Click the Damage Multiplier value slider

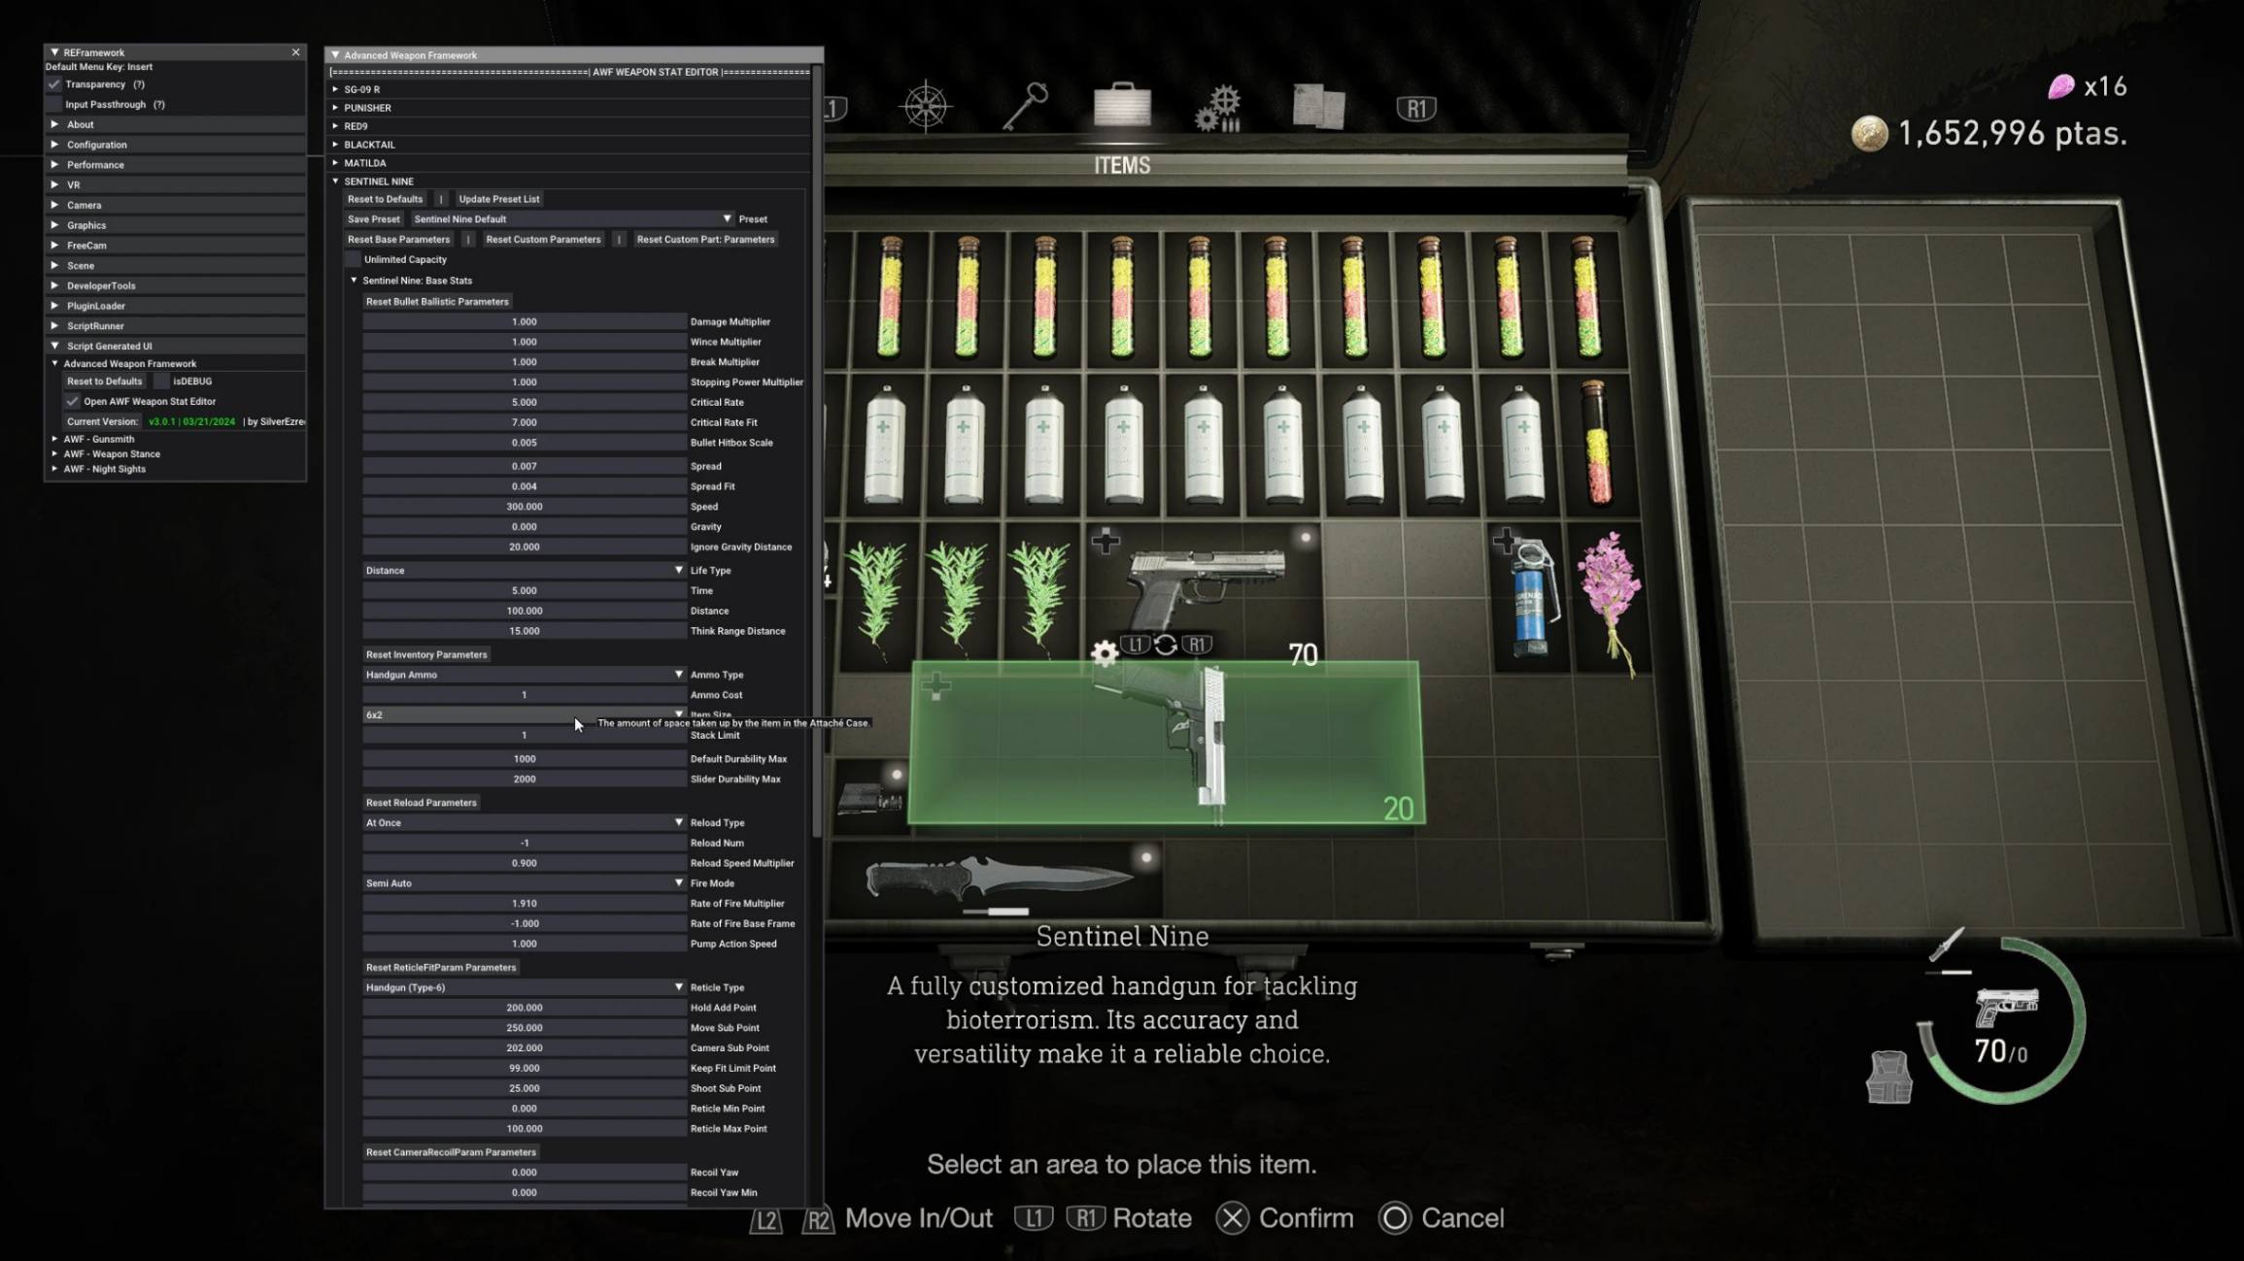click(524, 322)
